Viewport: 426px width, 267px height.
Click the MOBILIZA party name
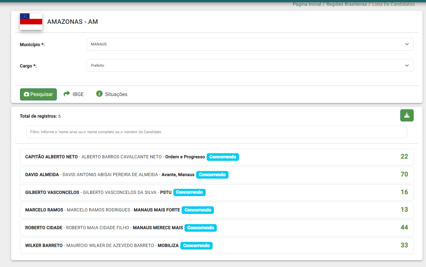point(168,246)
